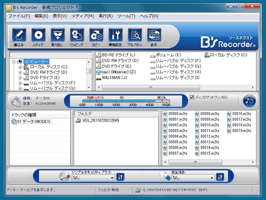This screenshot has width=266, height=200.
Task: Open 完全消去 dropdown
Action: click(193, 178)
